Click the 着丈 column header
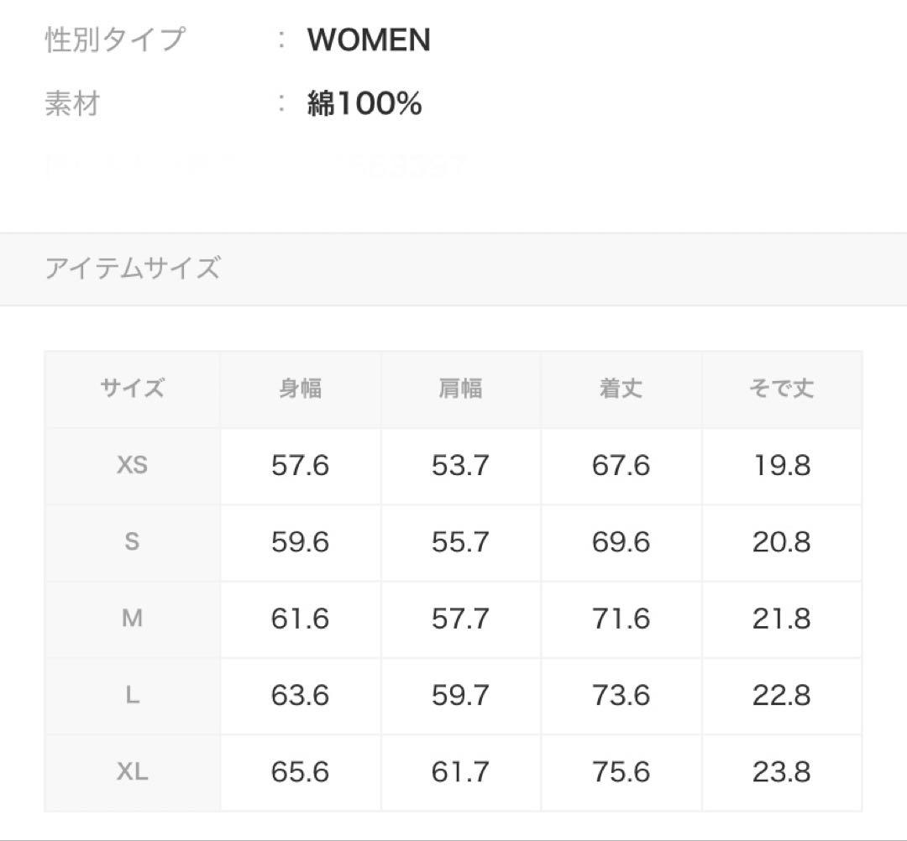The height and width of the screenshot is (841, 907). (621, 389)
